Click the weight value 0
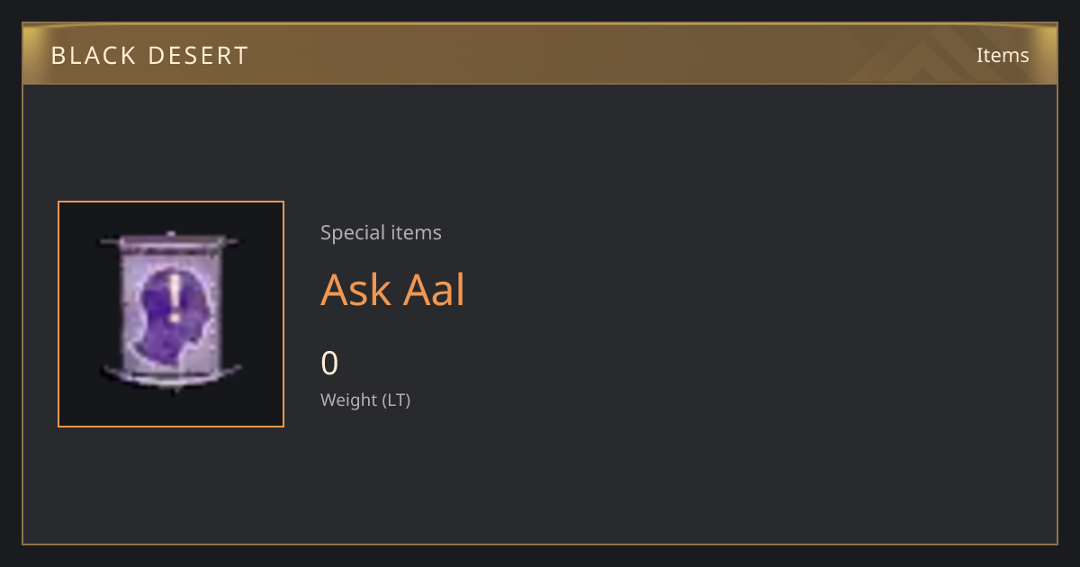Screen dimensions: 1080x567 tap(329, 364)
